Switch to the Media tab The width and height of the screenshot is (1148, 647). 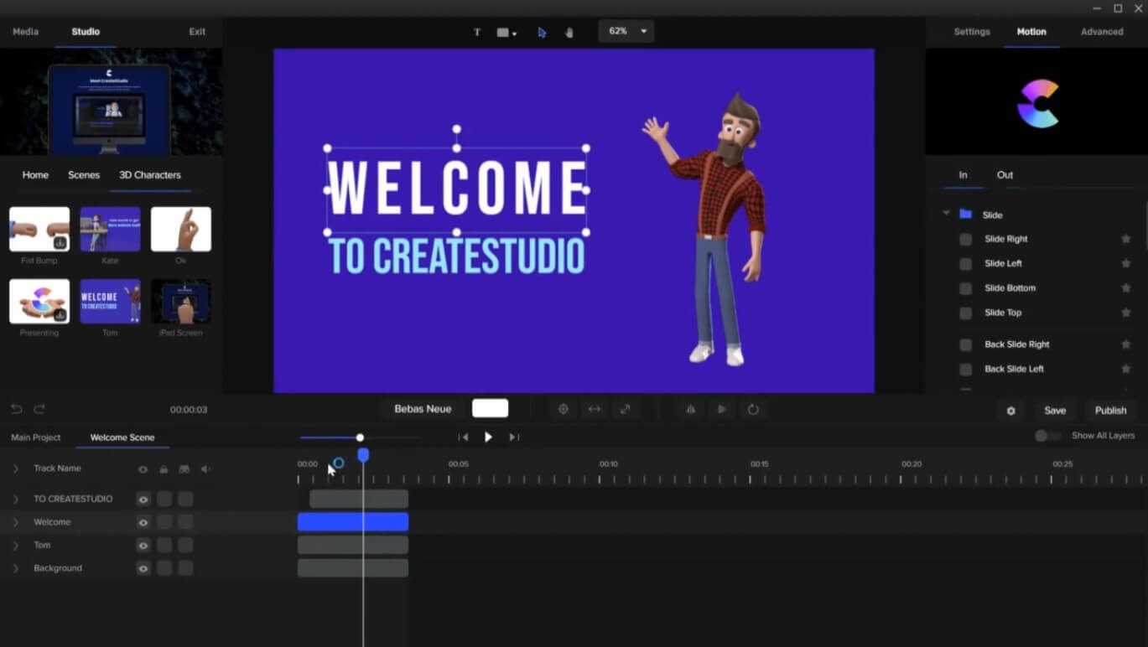[25, 32]
